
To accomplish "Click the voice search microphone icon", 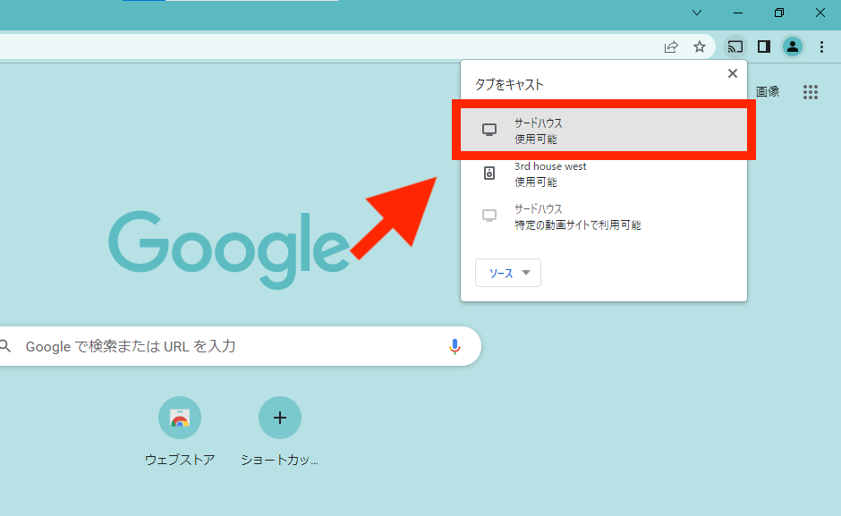I will pos(454,346).
